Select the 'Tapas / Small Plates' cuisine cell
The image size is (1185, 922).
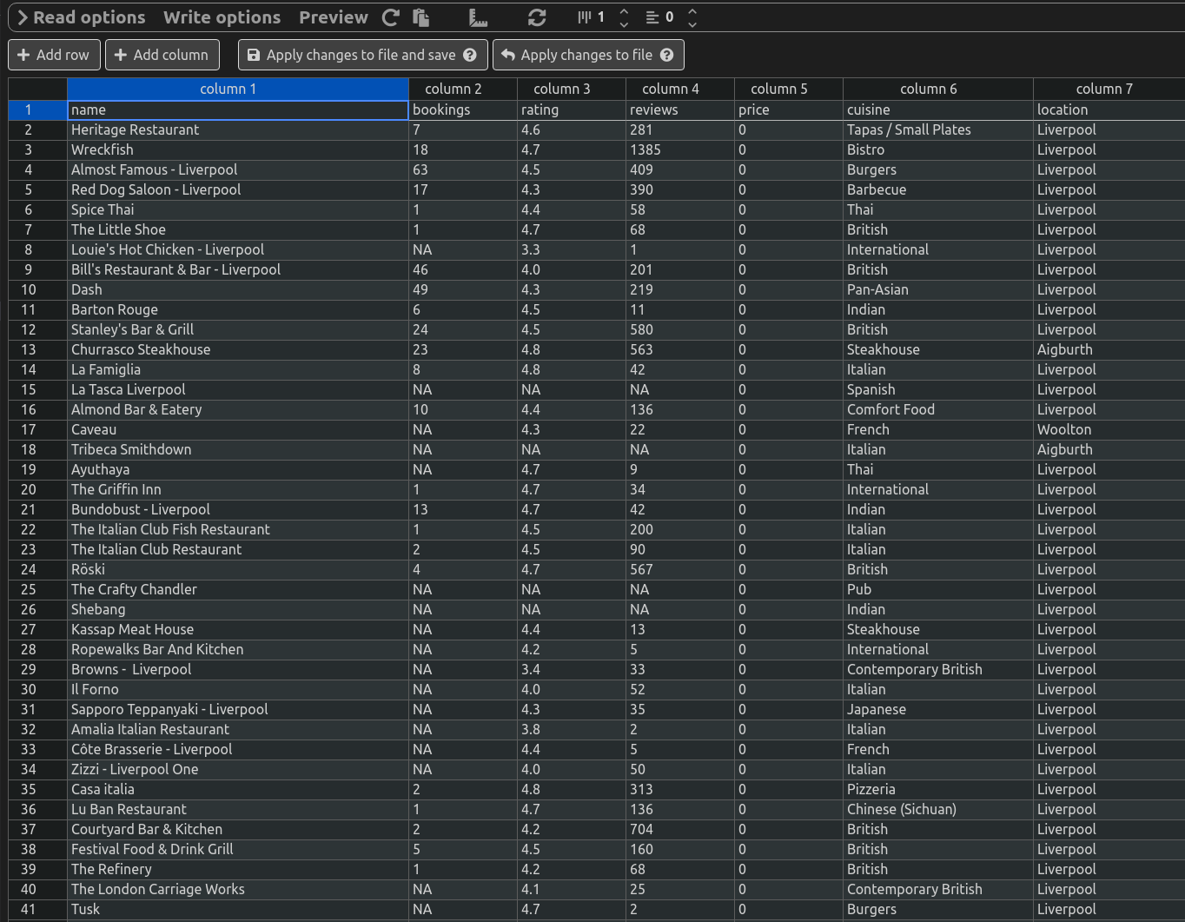click(938, 129)
